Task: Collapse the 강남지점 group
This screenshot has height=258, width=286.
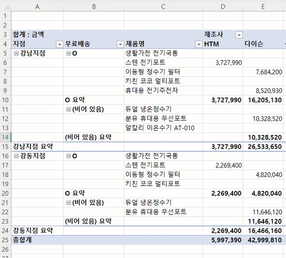Action: click(x=16, y=53)
